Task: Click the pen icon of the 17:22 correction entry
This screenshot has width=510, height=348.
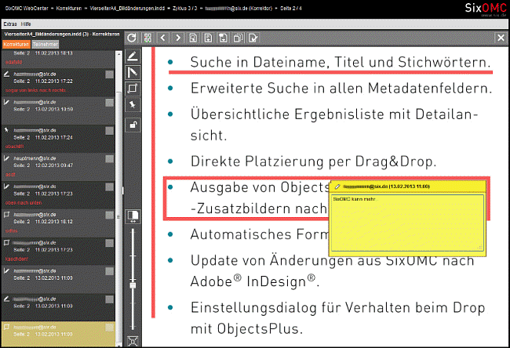Action: click(6, 74)
